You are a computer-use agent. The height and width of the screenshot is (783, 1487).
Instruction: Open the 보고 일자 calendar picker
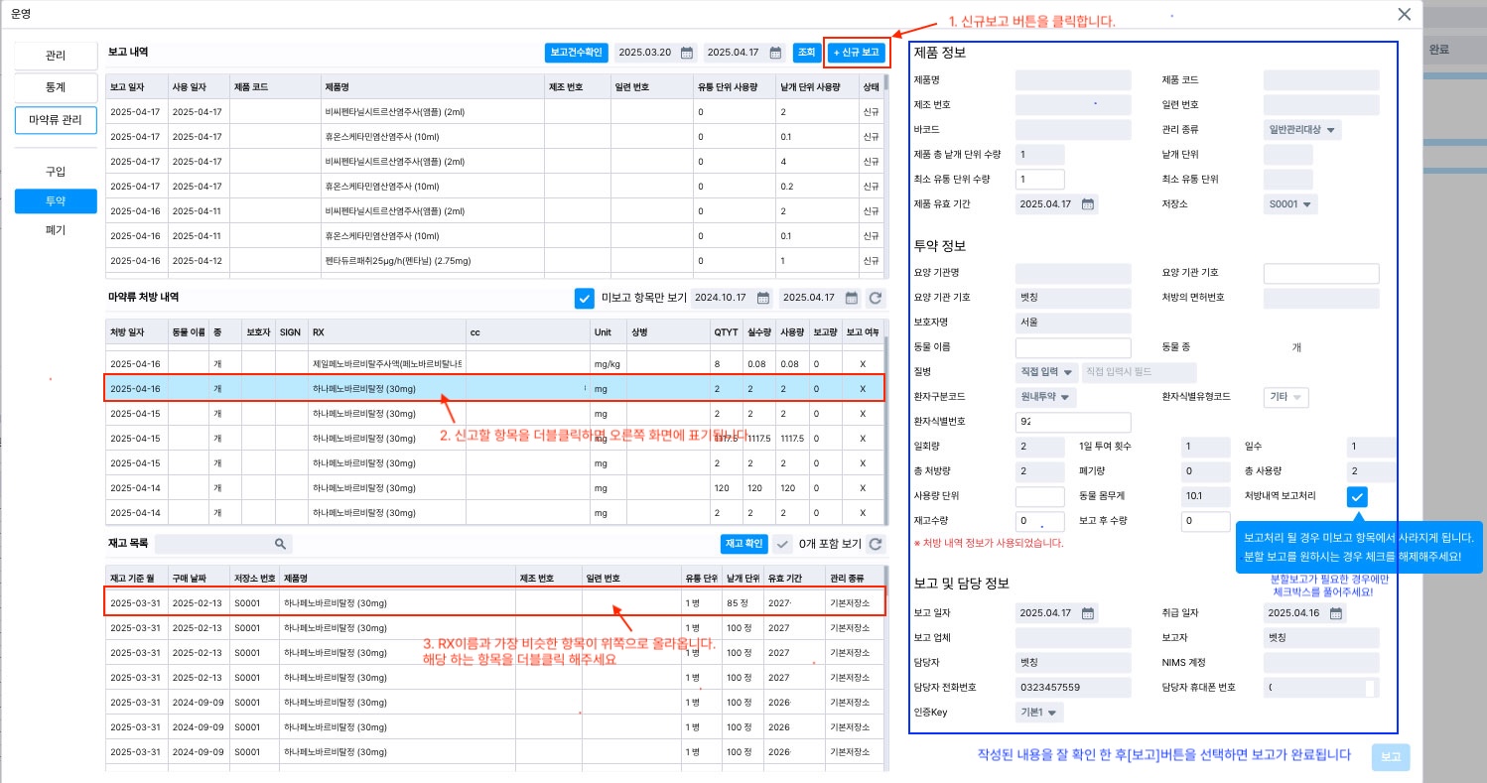tap(1088, 613)
